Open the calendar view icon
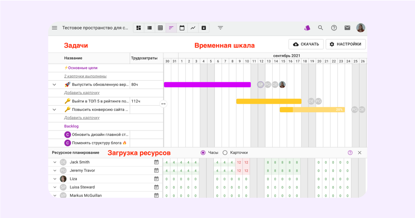Viewport: 415px width, 218px height. (182, 28)
